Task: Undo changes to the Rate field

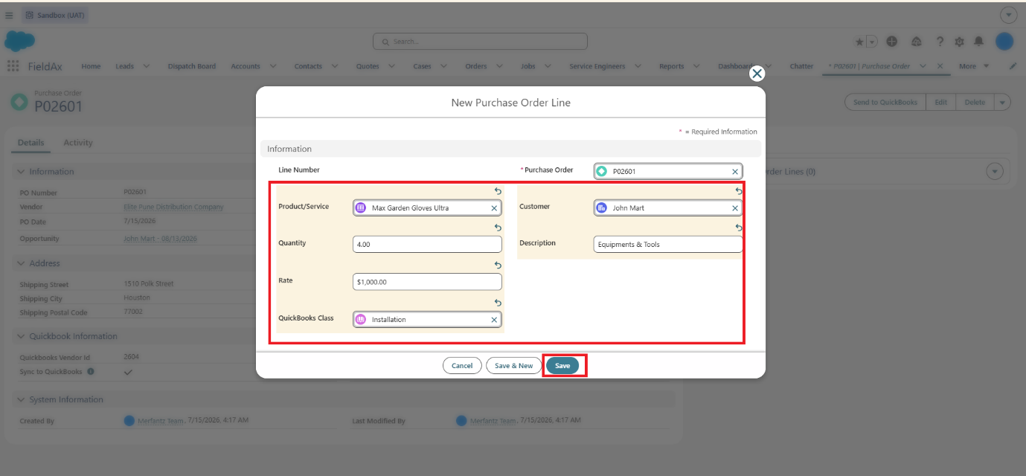Action: click(498, 266)
